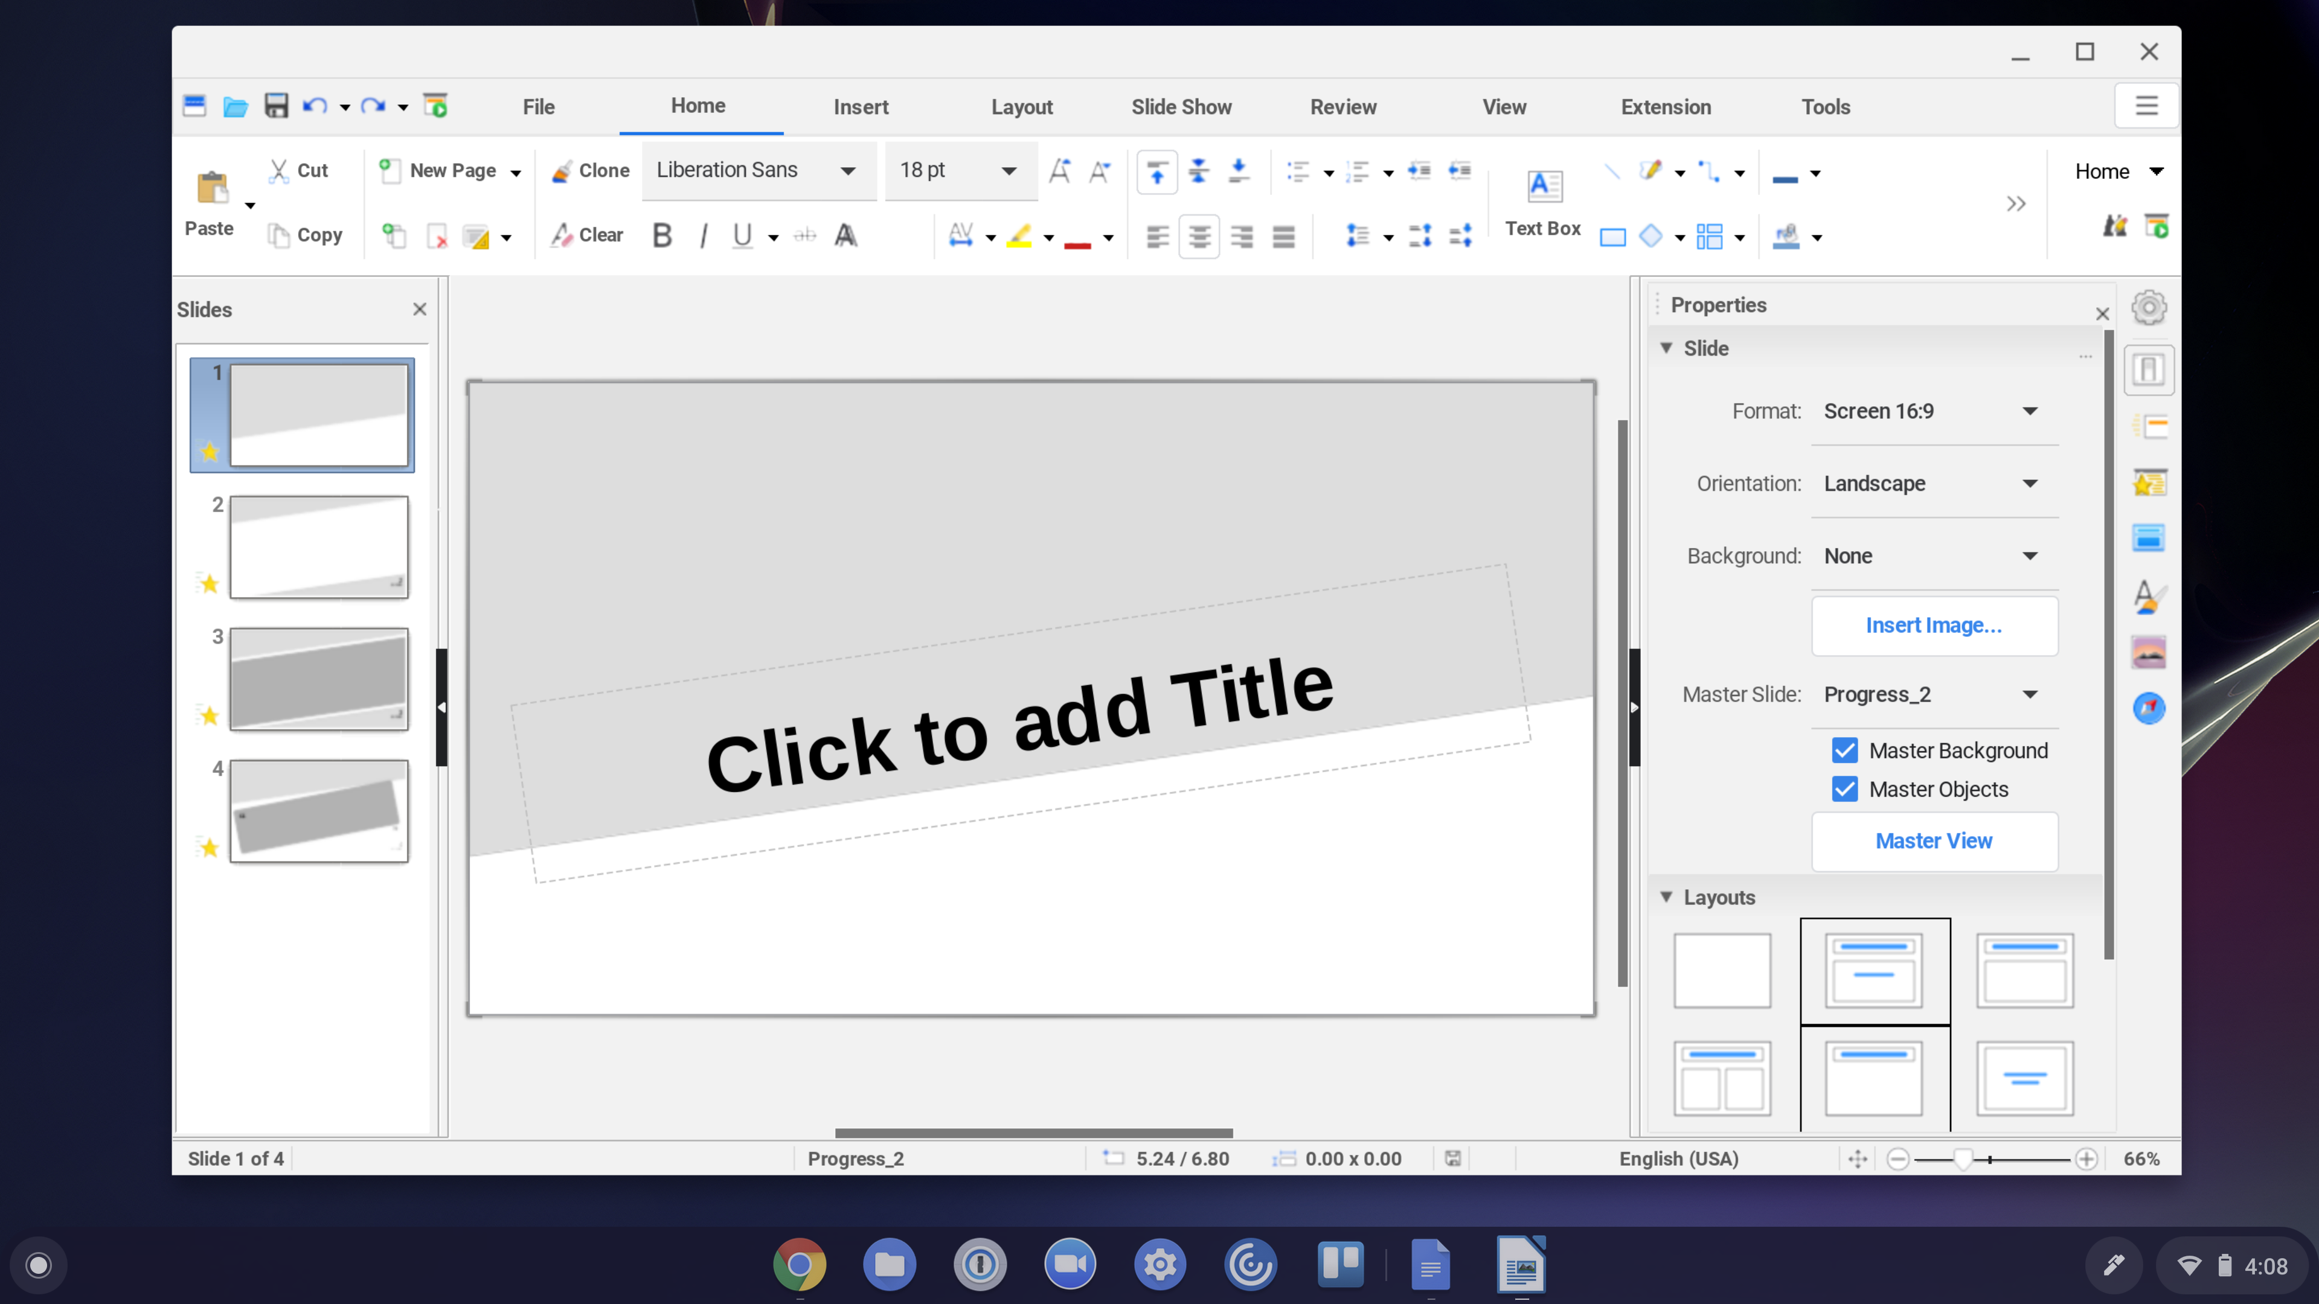
Task: Decrease font size icon
Action: [1100, 171]
